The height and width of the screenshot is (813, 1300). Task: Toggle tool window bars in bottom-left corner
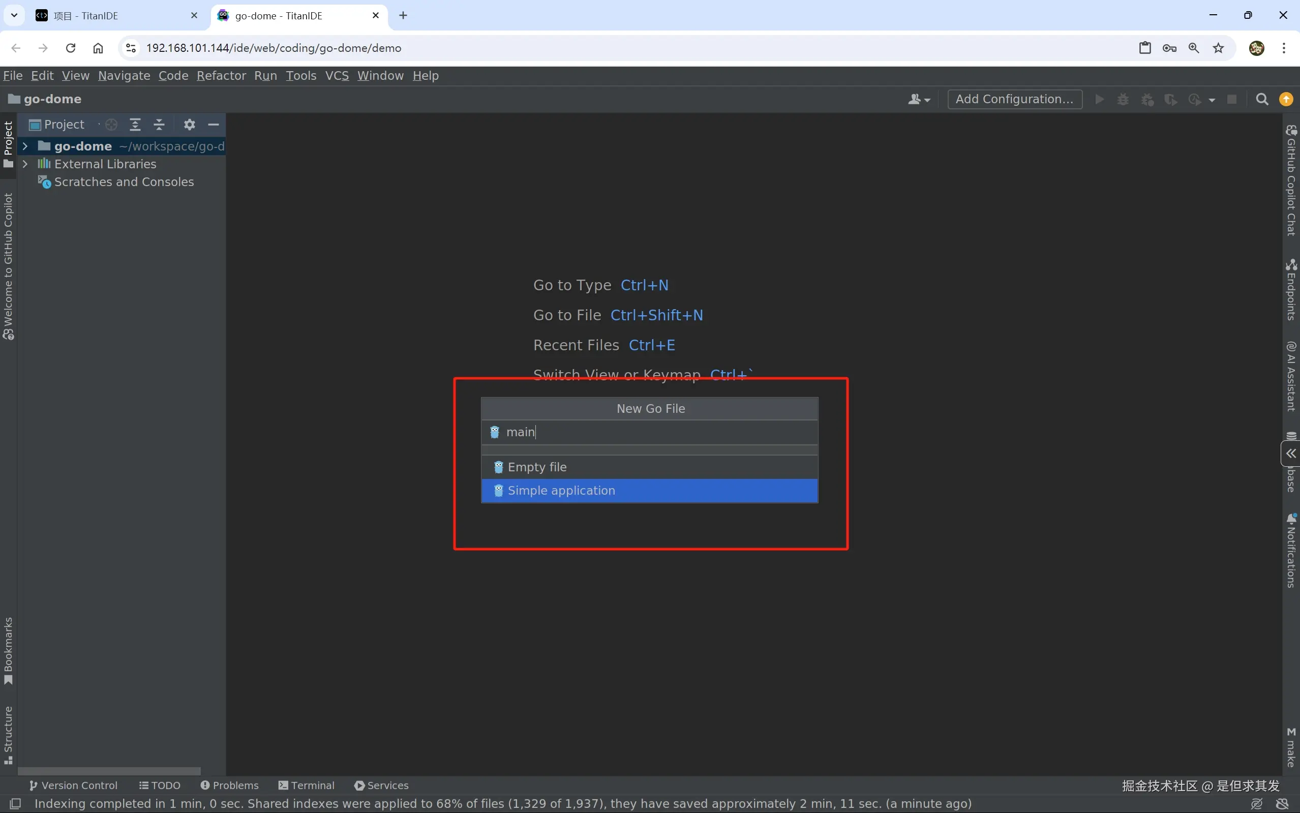point(16,803)
